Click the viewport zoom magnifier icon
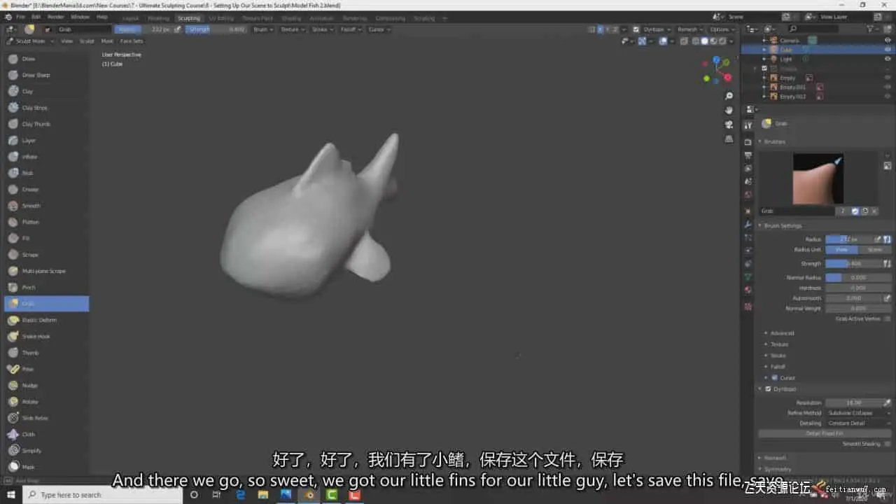 tap(729, 96)
